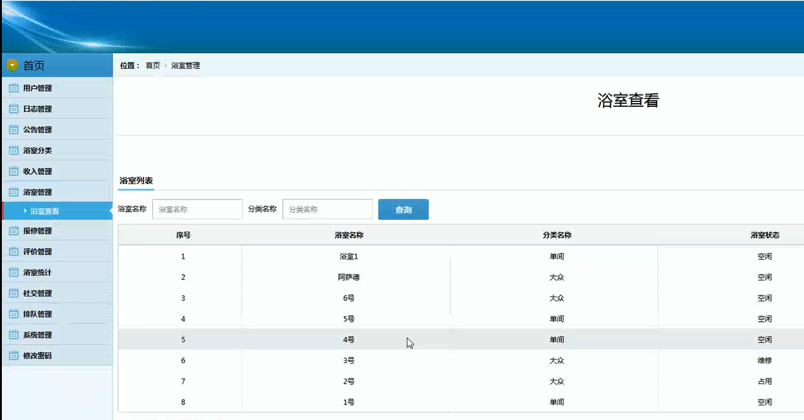Click the calendar icon beside 评价管理
This screenshot has height=420, width=804.
14,252
